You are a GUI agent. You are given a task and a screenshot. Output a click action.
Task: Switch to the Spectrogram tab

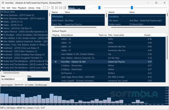click(x=7, y=85)
